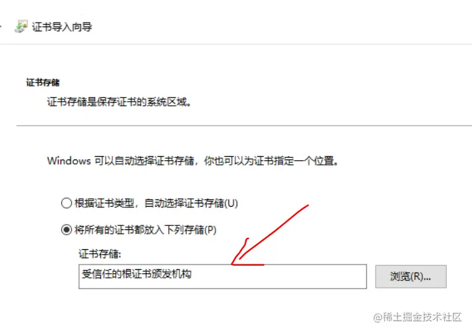Click the bold 证书存储 section heading
Screen dimensions: 472x333
click(43, 82)
